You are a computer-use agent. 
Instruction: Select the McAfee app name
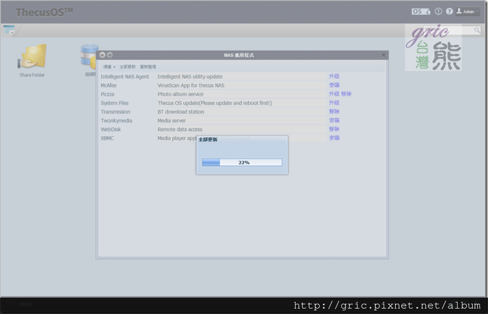click(109, 85)
